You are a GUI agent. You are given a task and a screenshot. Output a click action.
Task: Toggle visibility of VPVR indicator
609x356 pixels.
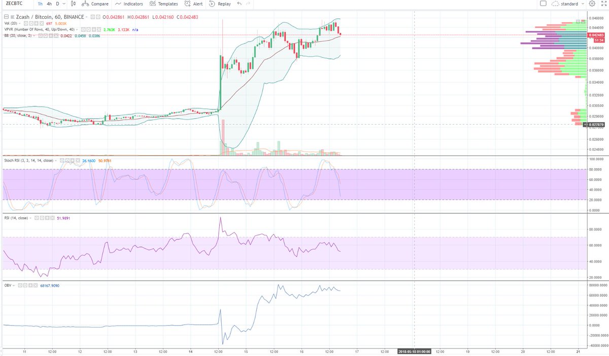[x=83, y=29]
